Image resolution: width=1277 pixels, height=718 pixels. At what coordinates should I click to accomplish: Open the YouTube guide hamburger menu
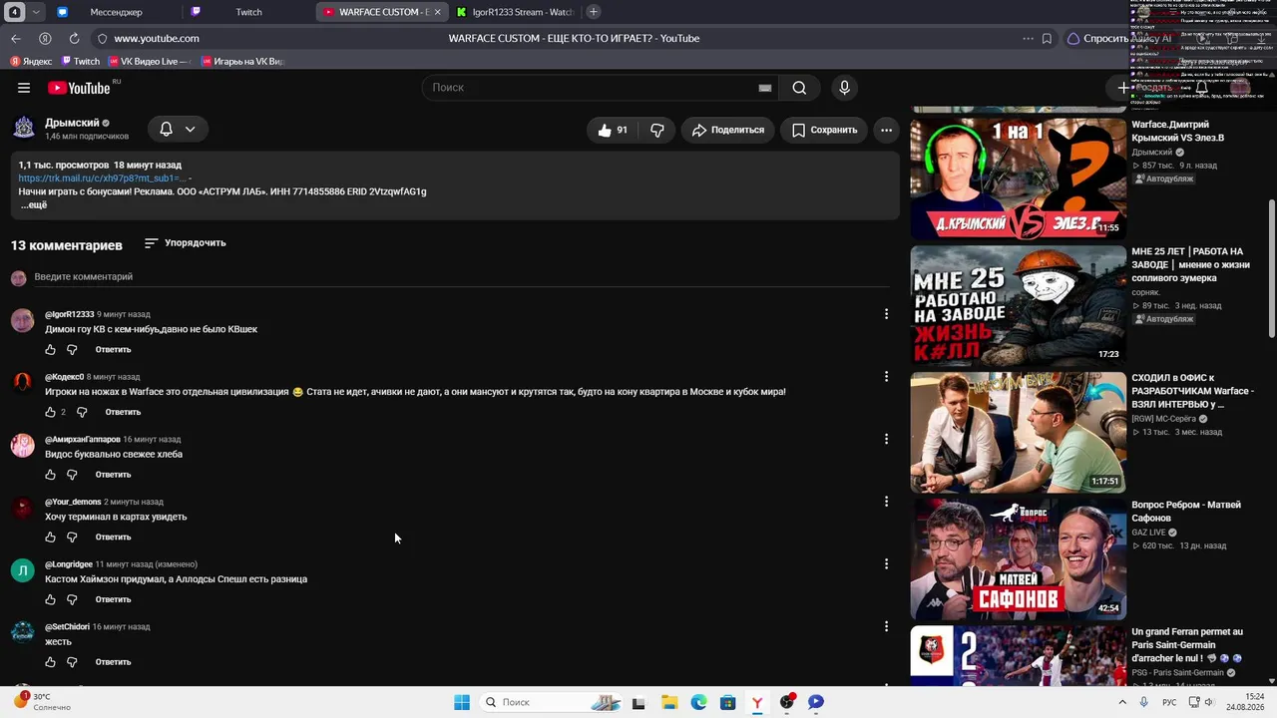coord(24,88)
